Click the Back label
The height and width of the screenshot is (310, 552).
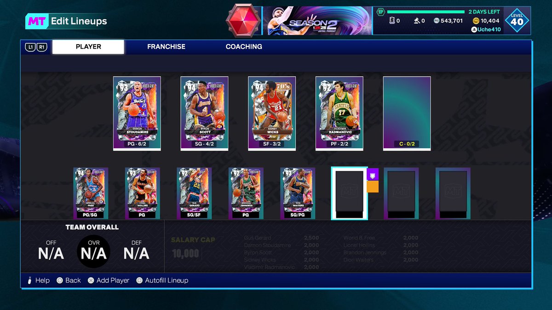[x=73, y=280]
